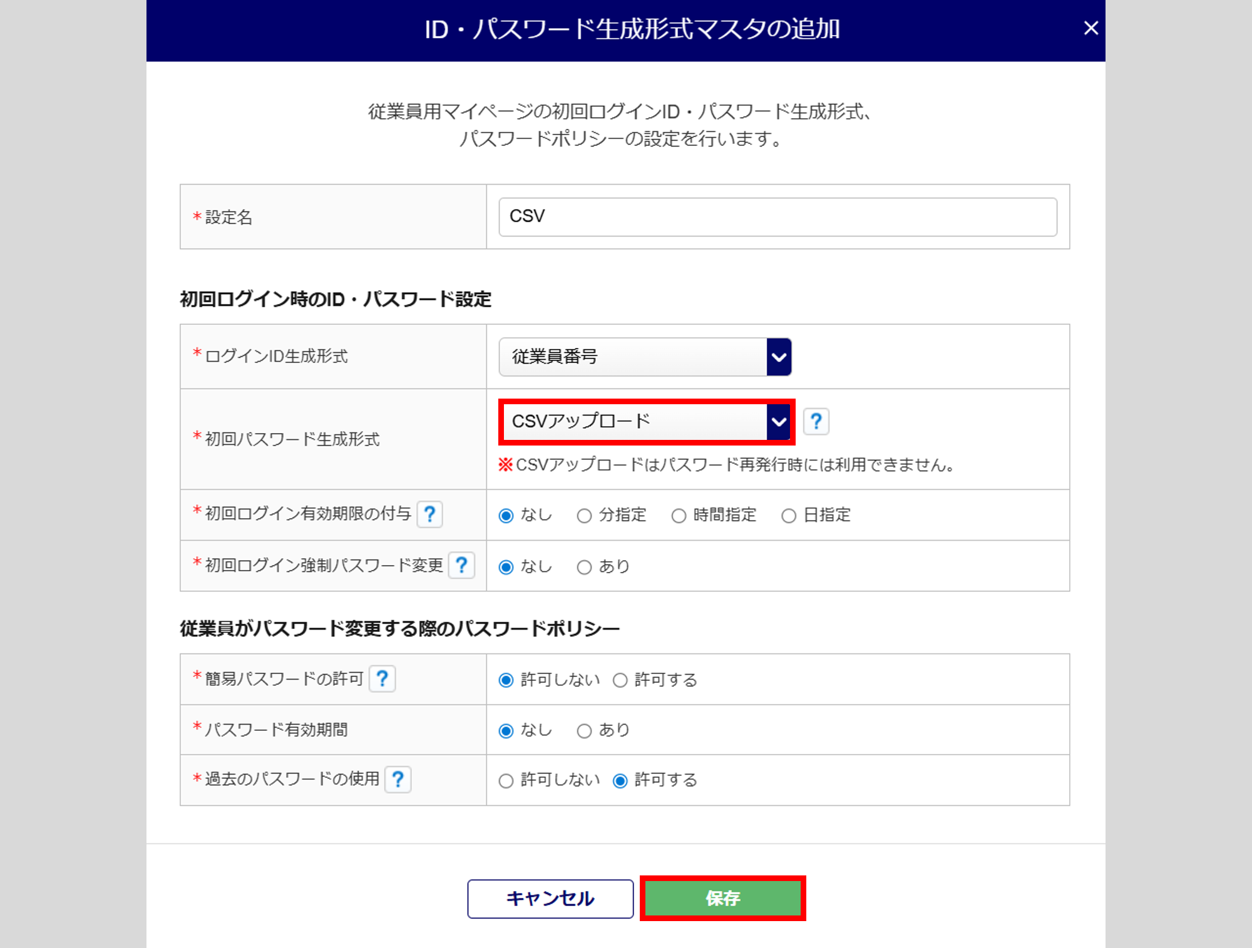Screen dimensions: 1252x948
Task: Choose 許可する for simple passwords
Action: click(x=620, y=680)
